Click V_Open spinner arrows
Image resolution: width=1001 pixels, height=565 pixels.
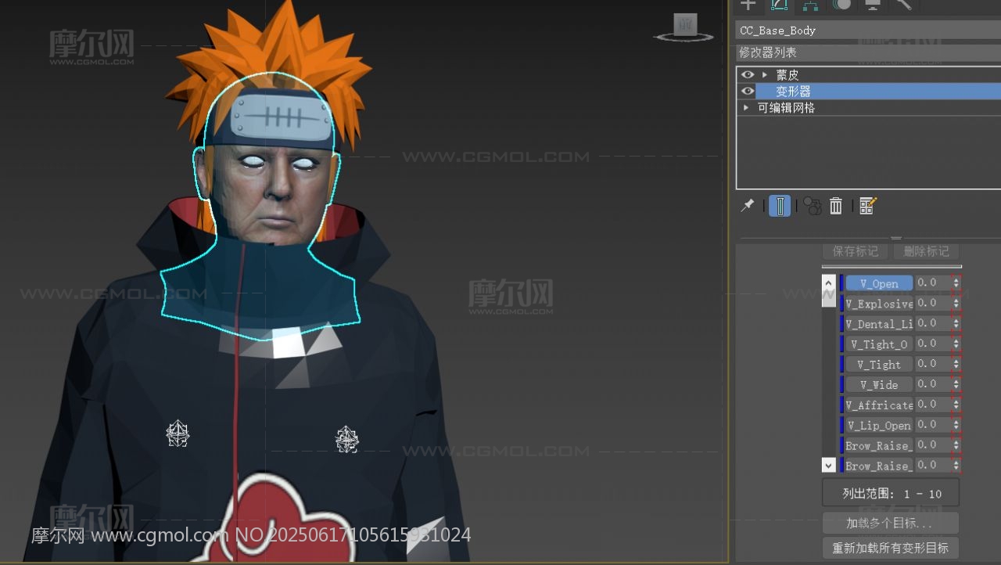956,282
